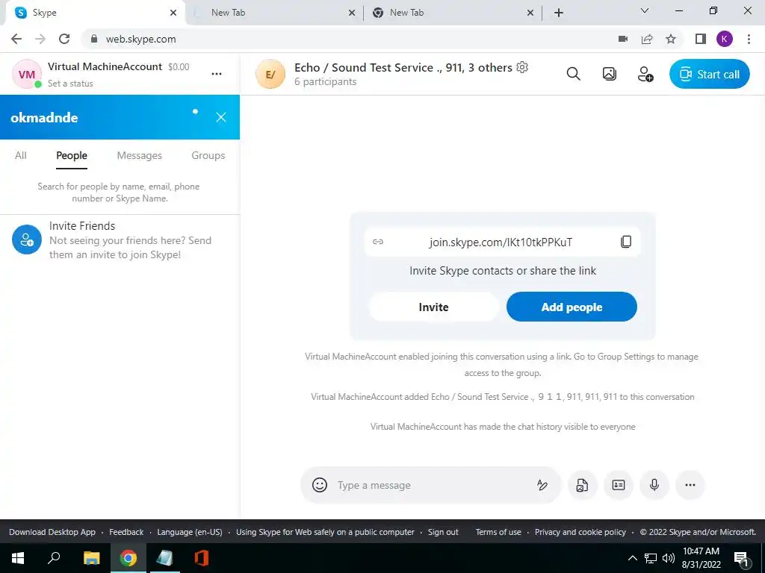Viewport: 765px width, 573px height.
Task: Bookmark this page with star icon
Action: [671, 39]
